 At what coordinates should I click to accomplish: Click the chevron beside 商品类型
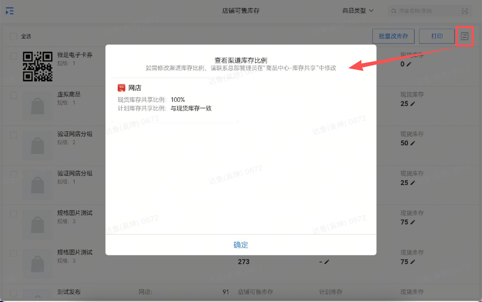(371, 11)
